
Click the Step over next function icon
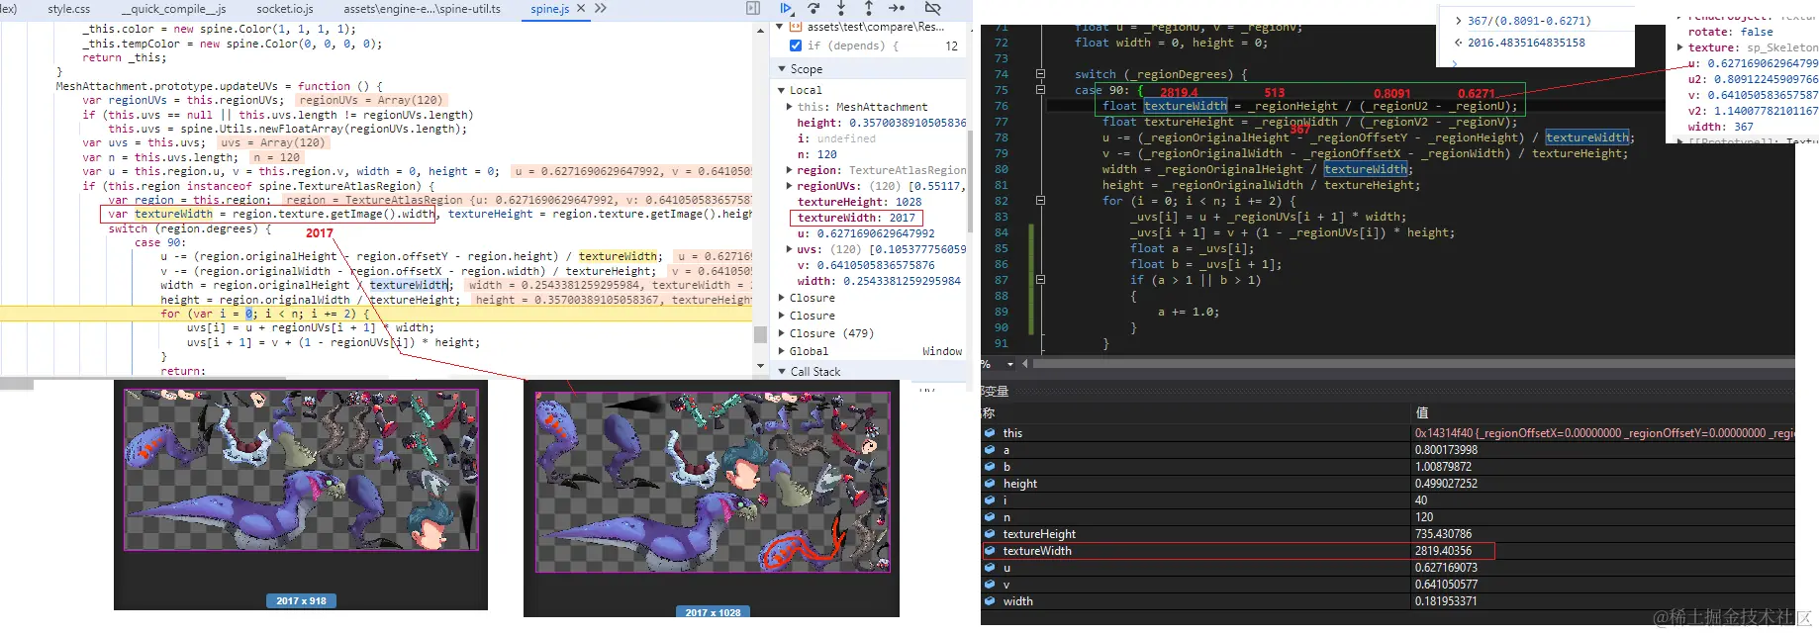click(814, 9)
